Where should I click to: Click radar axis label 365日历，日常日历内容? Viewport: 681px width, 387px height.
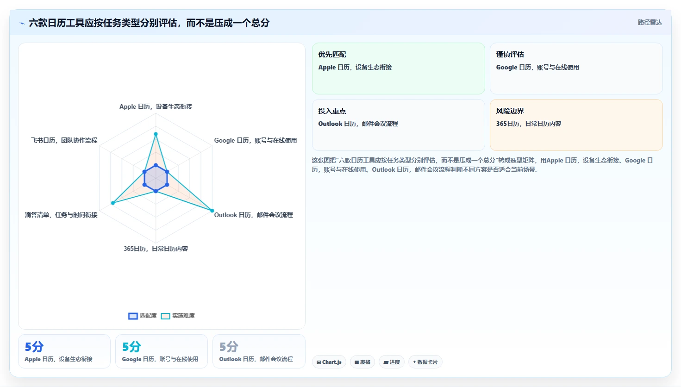click(156, 249)
